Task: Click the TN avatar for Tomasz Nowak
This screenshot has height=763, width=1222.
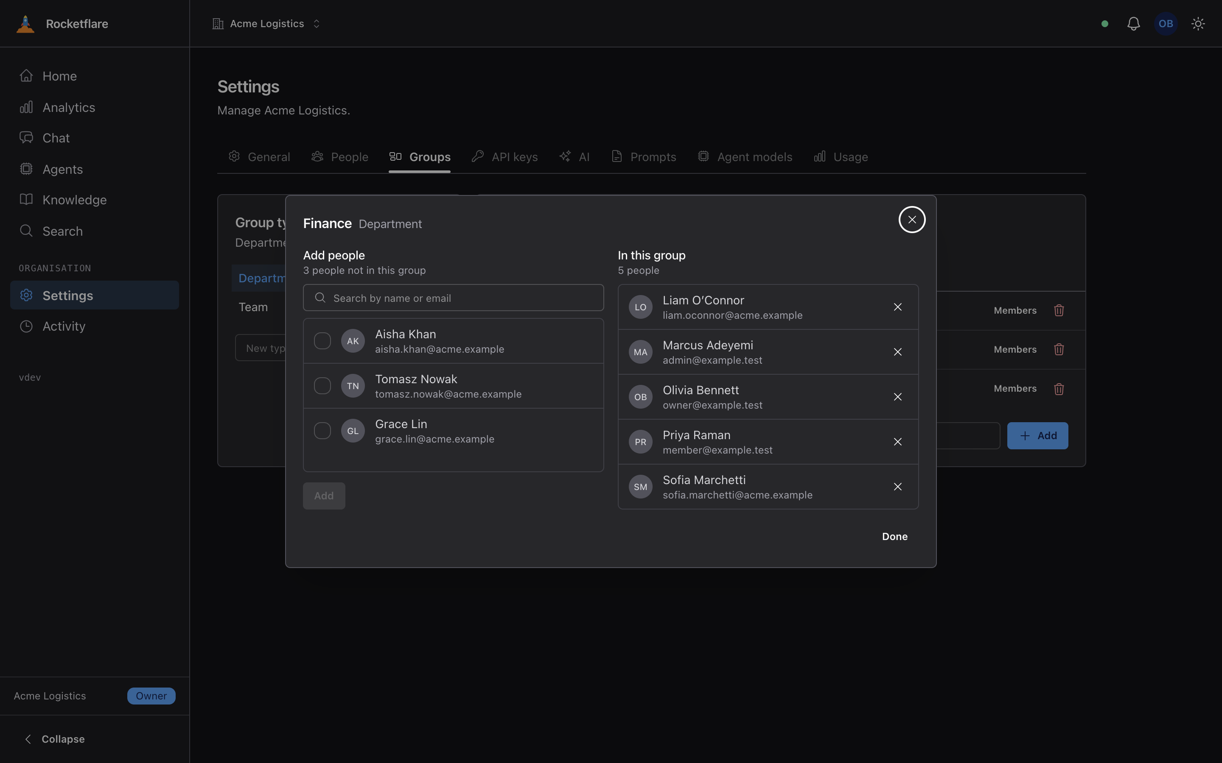Action: pos(353,386)
